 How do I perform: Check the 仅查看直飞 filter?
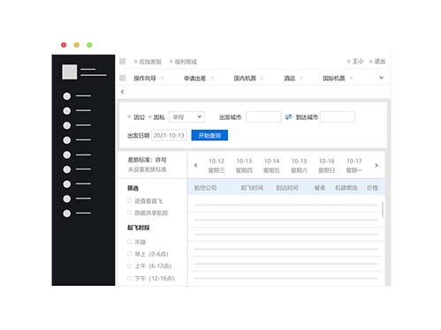[x=129, y=200]
